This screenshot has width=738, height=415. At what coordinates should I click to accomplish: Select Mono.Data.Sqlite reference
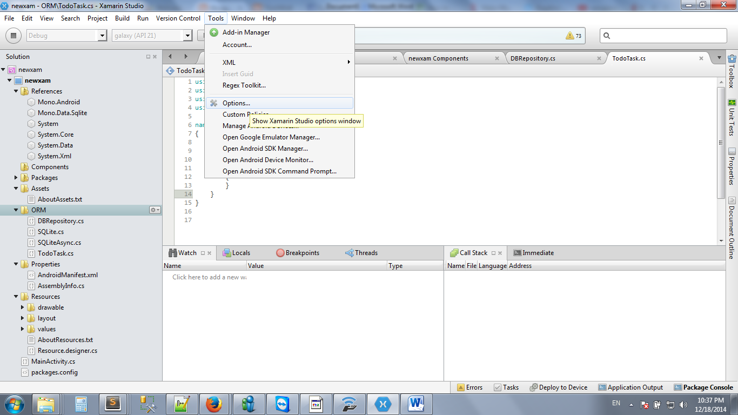(62, 113)
